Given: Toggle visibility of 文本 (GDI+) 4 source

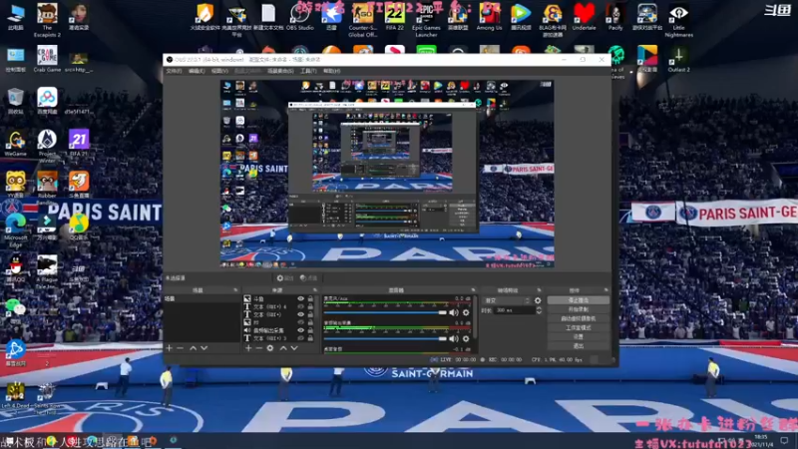Looking at the screenshot, I should [x=301, y=307].
